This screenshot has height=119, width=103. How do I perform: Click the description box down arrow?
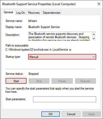(x=94, y=38)
